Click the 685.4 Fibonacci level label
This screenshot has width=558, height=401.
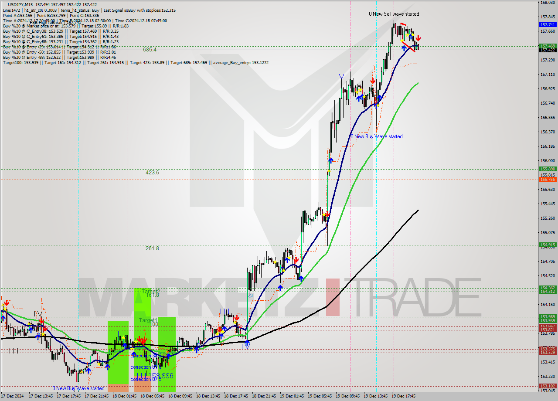pyautogui.click(x=150, y=50)
